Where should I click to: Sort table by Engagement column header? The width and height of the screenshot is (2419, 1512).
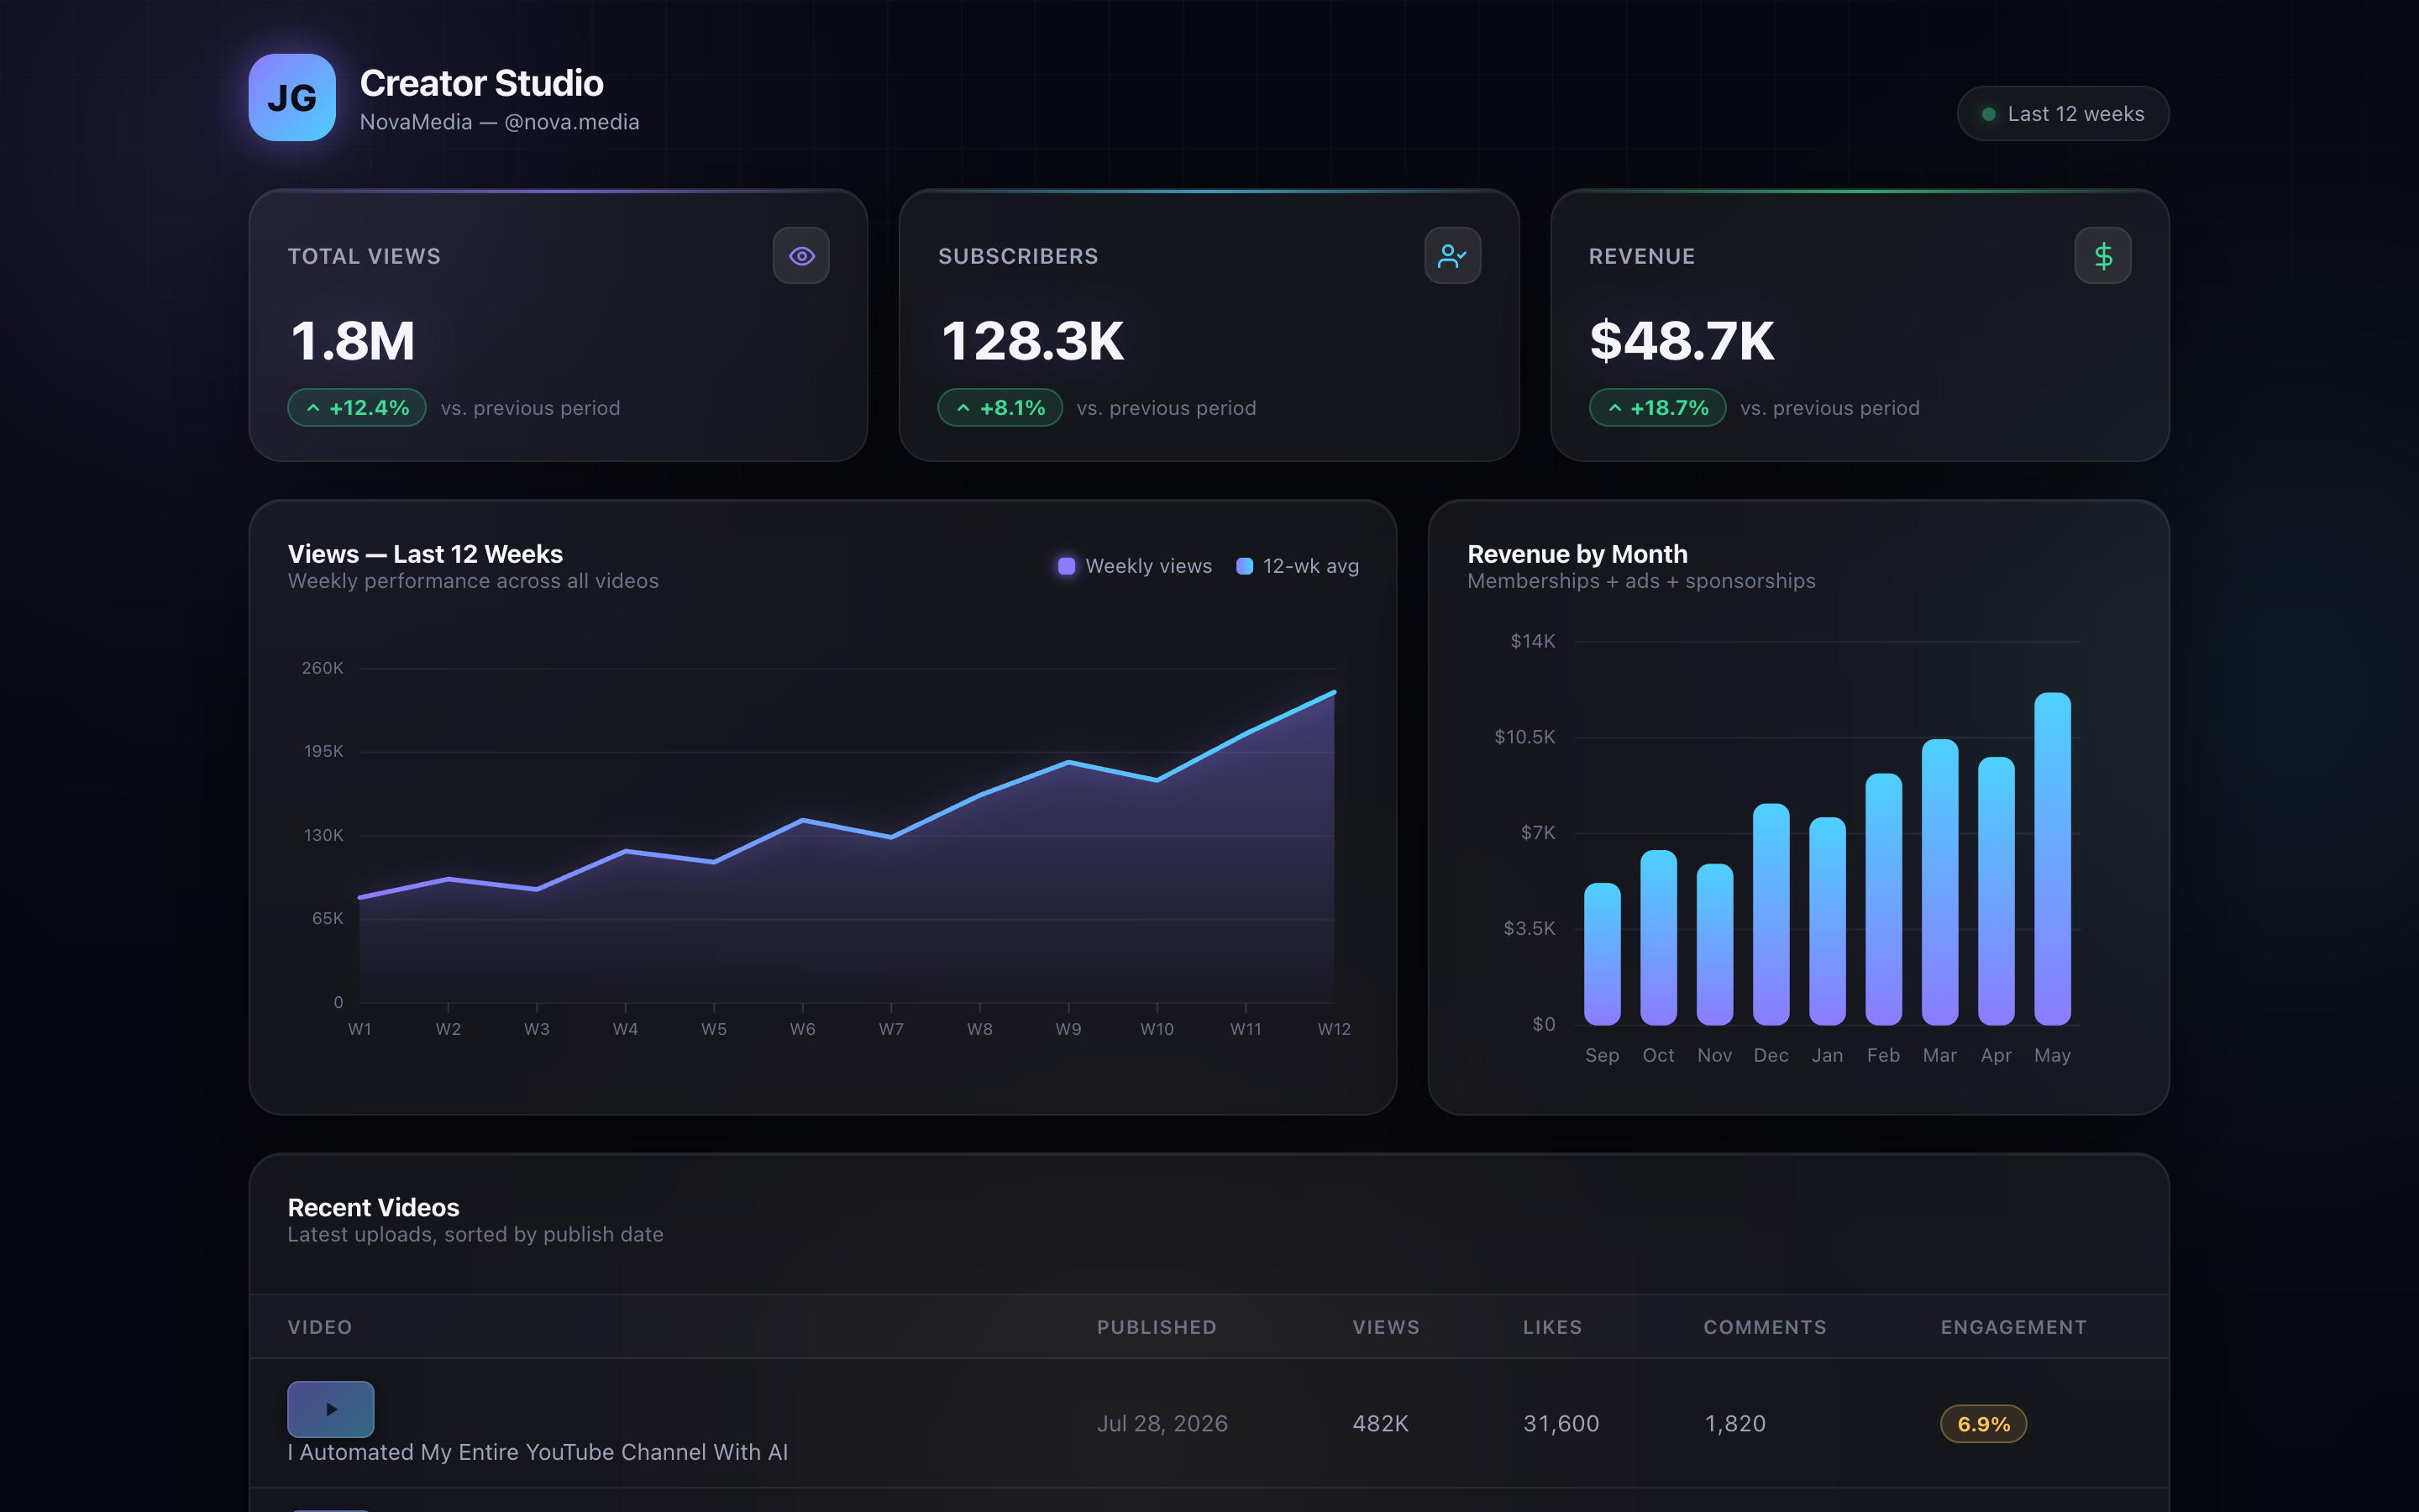[2013, 1327]
